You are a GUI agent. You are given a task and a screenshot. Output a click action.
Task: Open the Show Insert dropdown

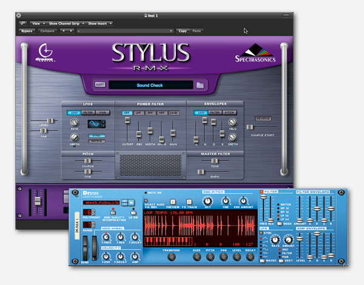click(100, 24)
